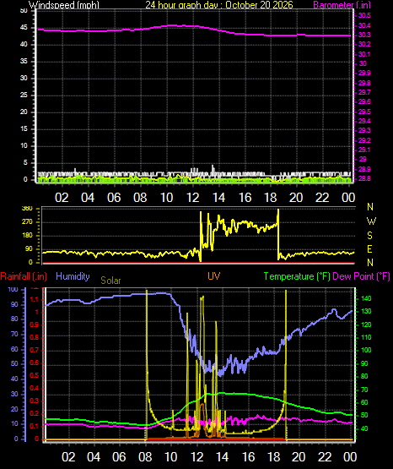The width and height of the screenshot is (393, 469).
Task: Click the '0.9' rainfall axis value
Action: pyautogui.click(x=35, y=325)
